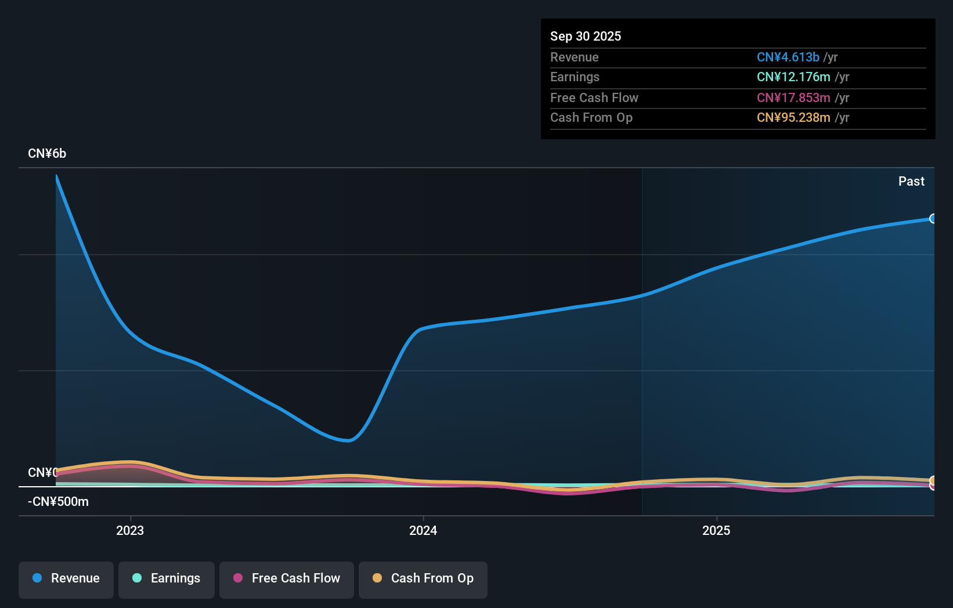Click the yellow CN¥95.238m value in tooltip
The width and height of the screenshot is (953, 608).
point(793,118)
